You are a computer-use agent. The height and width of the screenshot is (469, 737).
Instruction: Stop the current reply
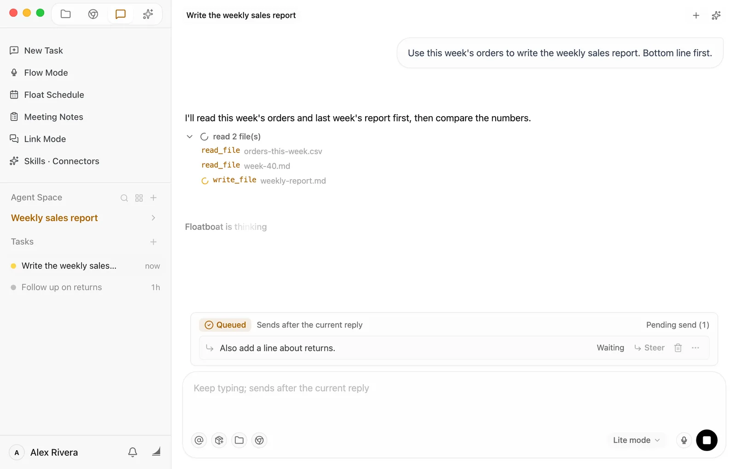coord(707,440)
